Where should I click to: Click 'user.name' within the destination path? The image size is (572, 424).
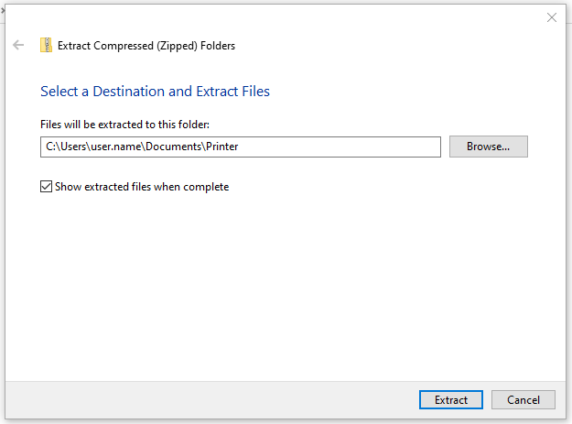click(116, 147)
